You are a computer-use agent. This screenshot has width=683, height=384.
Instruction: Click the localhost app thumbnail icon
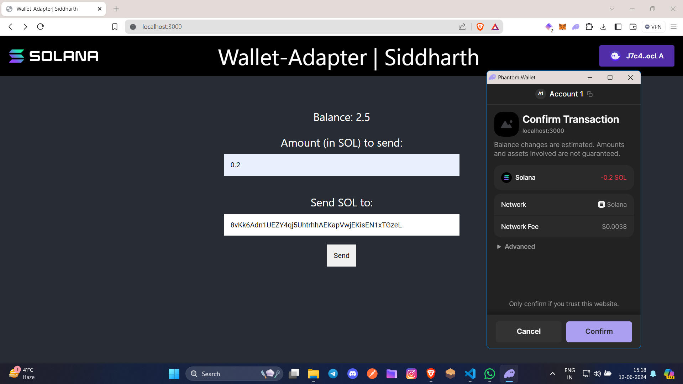click(x=506, y=124)
